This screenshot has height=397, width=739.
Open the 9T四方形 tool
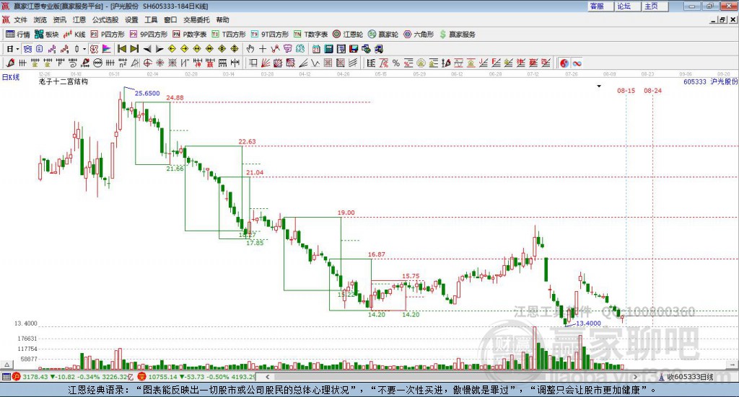[270, 35]
